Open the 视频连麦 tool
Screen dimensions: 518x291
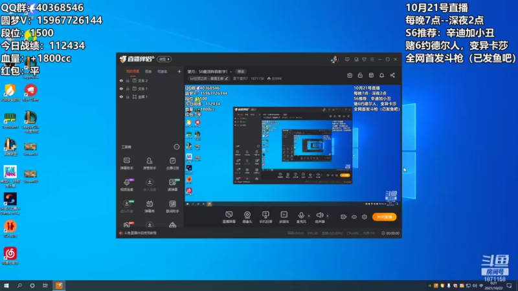[x=127, y=185]
